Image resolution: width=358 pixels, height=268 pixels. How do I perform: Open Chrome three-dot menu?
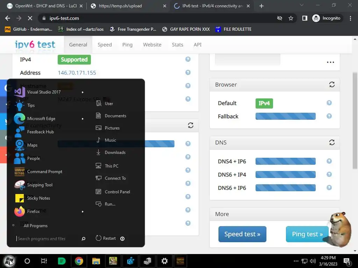(x=350, y=18)
